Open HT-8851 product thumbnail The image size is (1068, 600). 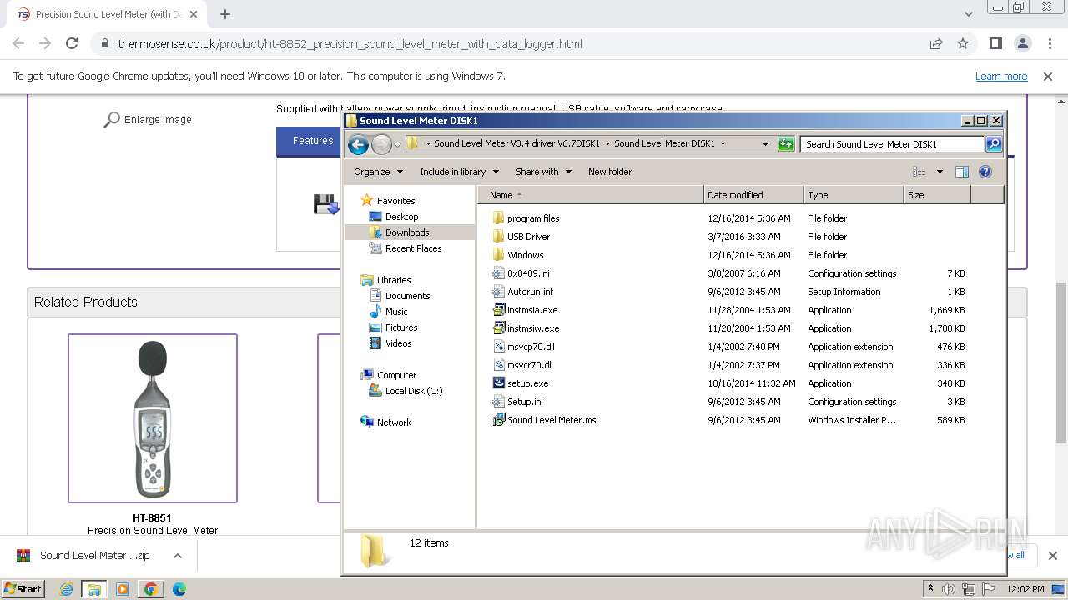coord(153,418)
